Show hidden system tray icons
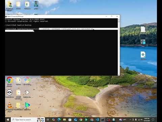This screenshot has height=122, width=162. point(130,120)
